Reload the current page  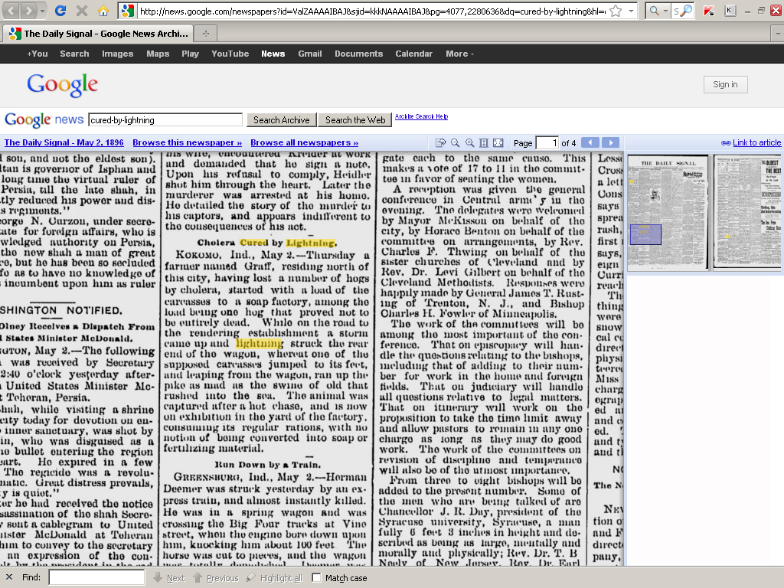[x=60, y=11]
